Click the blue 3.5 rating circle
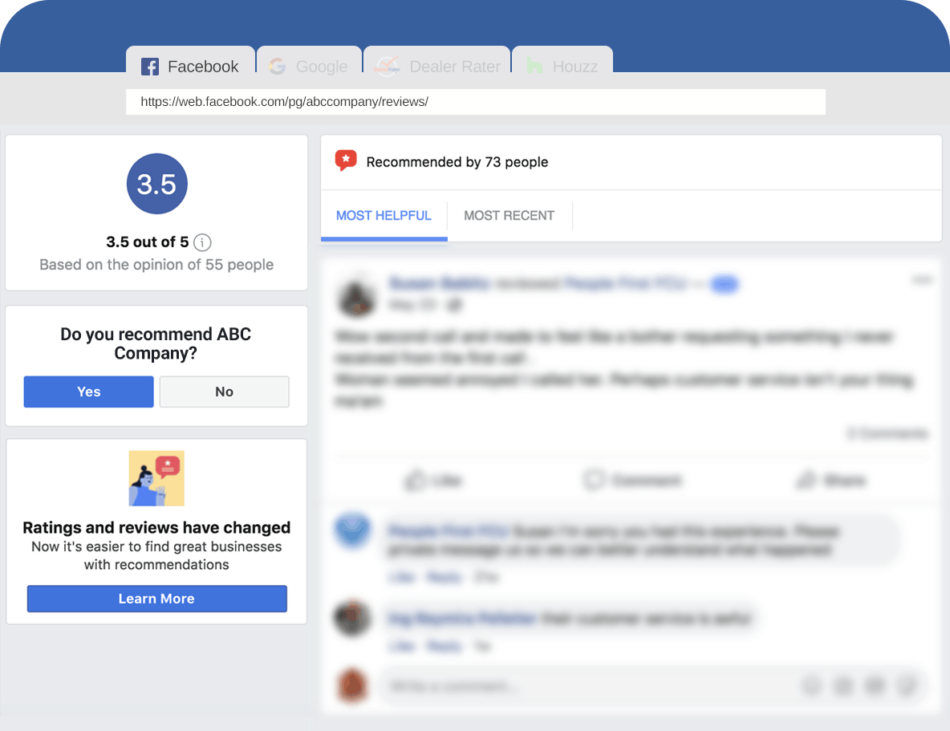Viewport: 950px width, 731px height. pos(157,184)
